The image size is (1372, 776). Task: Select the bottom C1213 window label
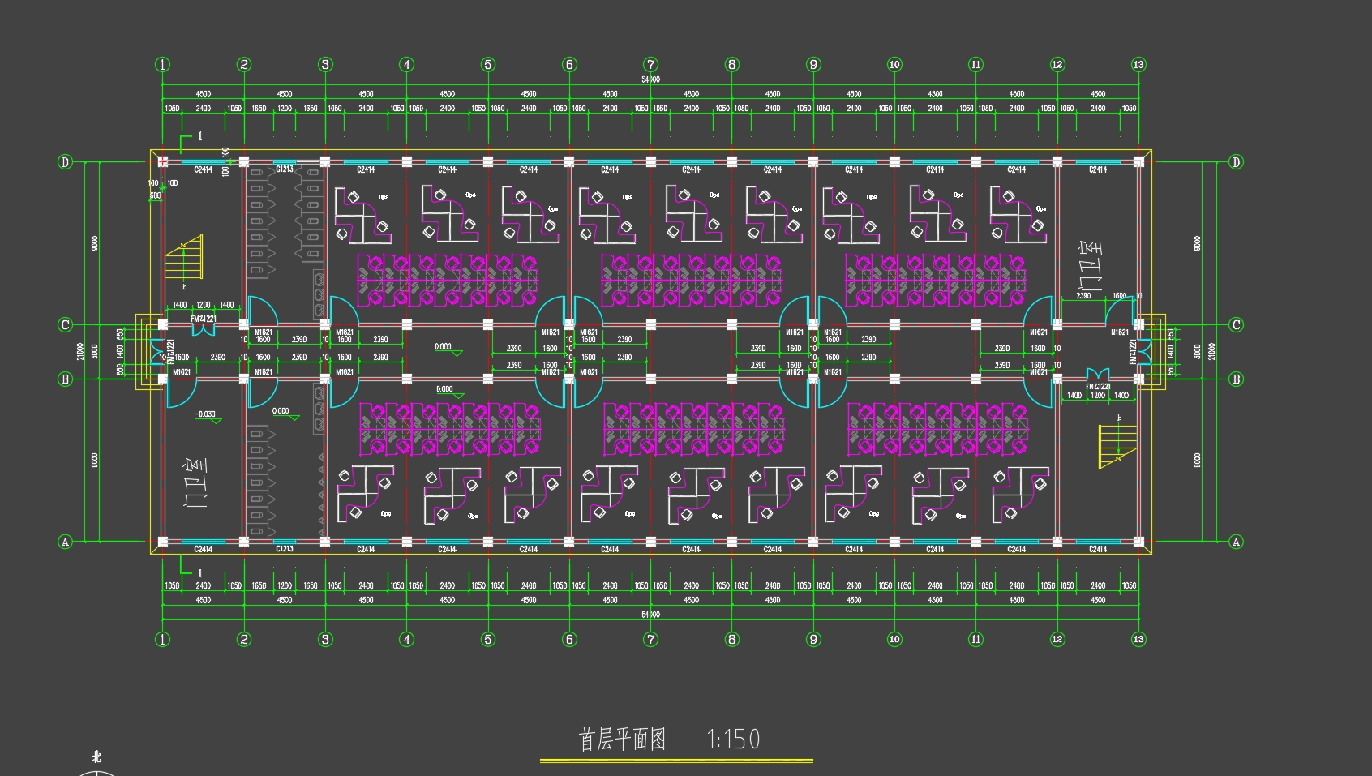285,549
